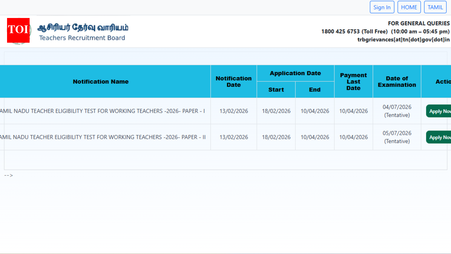This screenshot has height=254, width=451.
Task: Click the Notification Name column header
Action: (101, 81)
